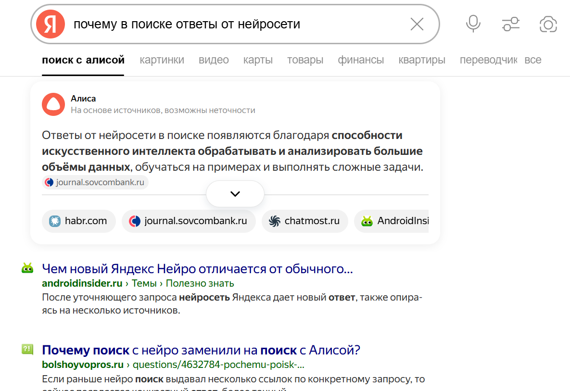
Task: Activate voice search with the microphone icon
Action: pyautogui.click(x=473, y=23)
